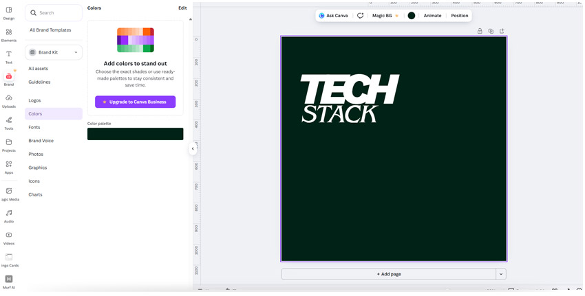The width and height of the screenshot is (585, 296).
Task: Click the Search input field
Action: coord(55,12)
